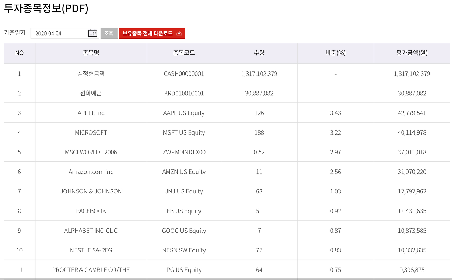
Task: Click the 종목코드 column header
Action: [184, 53]
